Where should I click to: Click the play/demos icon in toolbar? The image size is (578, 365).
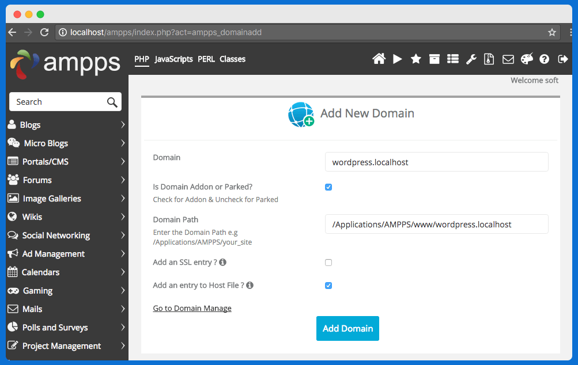[398, 59]
